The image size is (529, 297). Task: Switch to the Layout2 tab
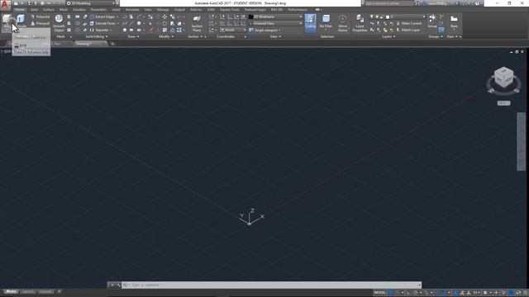pos(45,291)
